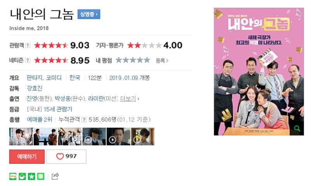The width and height of the screenshot is (311, 186).
Task: Share via the green blog icon
Action: pos(13,176)
